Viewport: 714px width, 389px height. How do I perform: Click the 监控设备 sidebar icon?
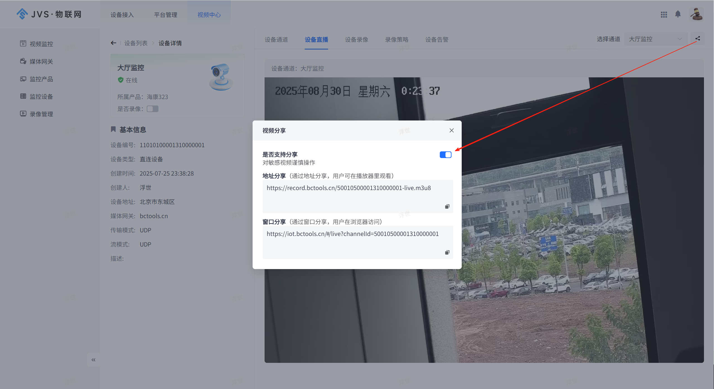tap(23, 96)
